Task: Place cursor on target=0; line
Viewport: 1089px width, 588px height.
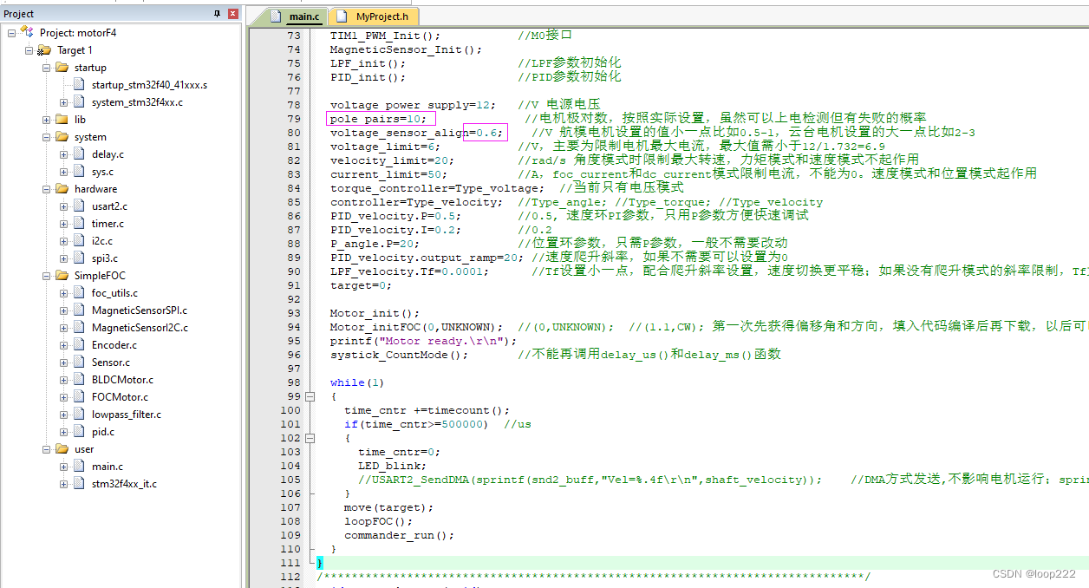Action: click(361, 285)
